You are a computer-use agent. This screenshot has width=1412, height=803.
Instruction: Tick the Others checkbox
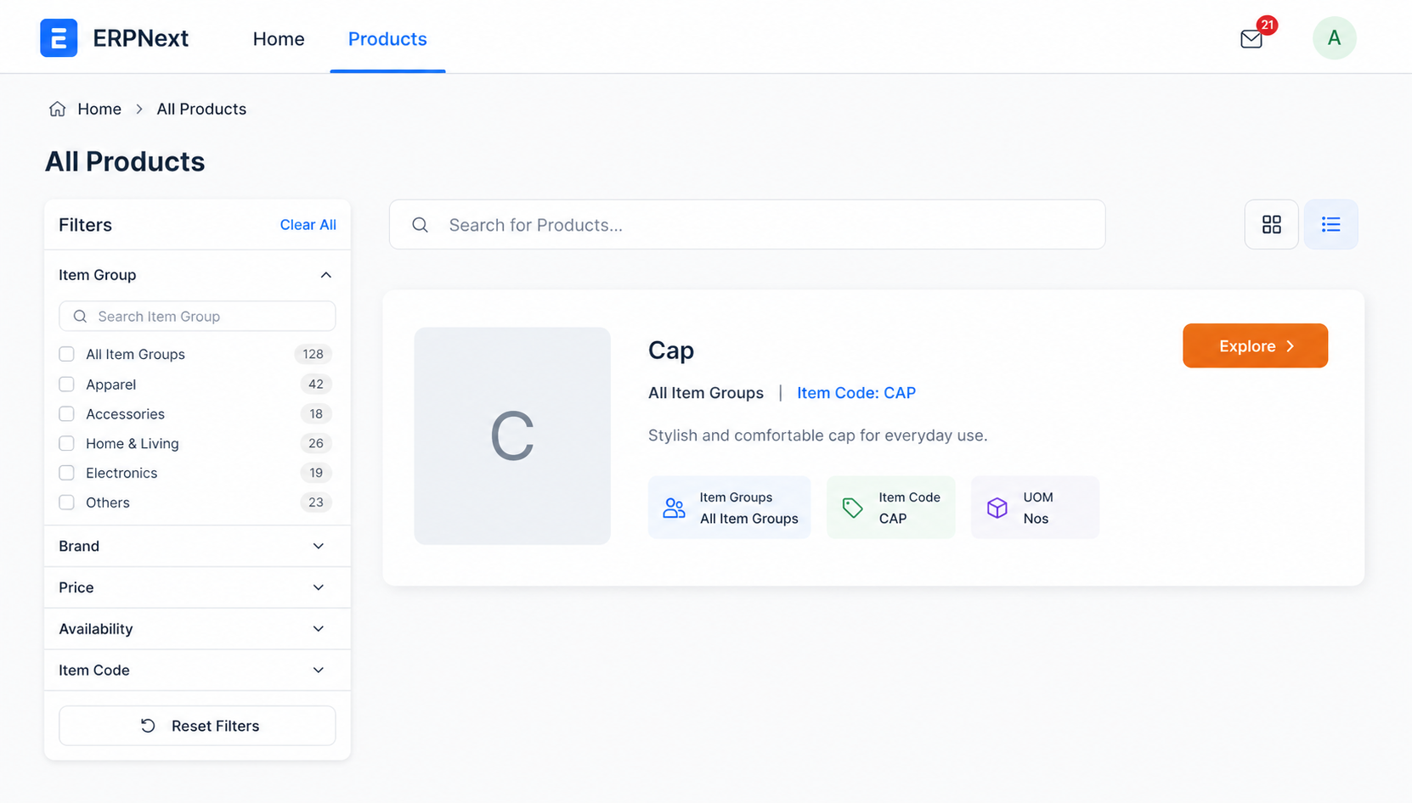click(x=66, y=503)
